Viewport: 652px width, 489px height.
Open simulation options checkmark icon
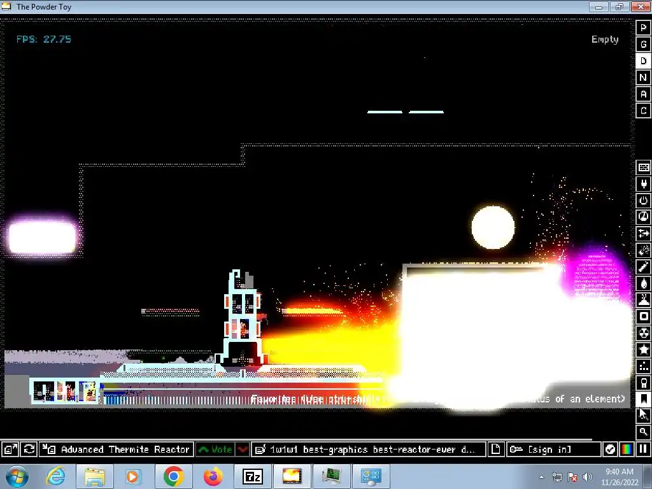click(610, 450)
